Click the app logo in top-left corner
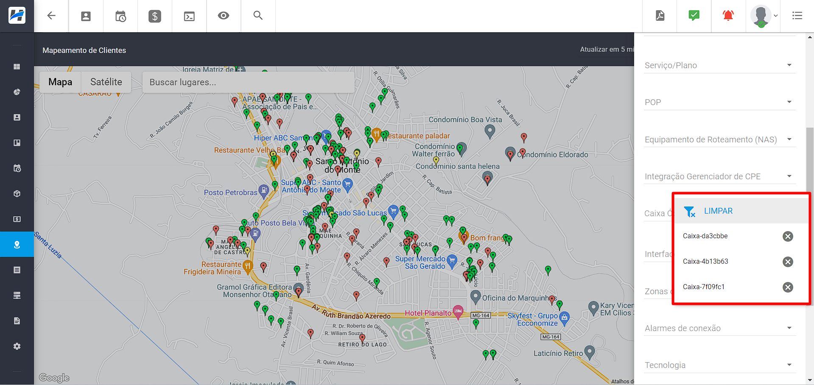This screenshot has width=814, height=385. coord(17,16)
